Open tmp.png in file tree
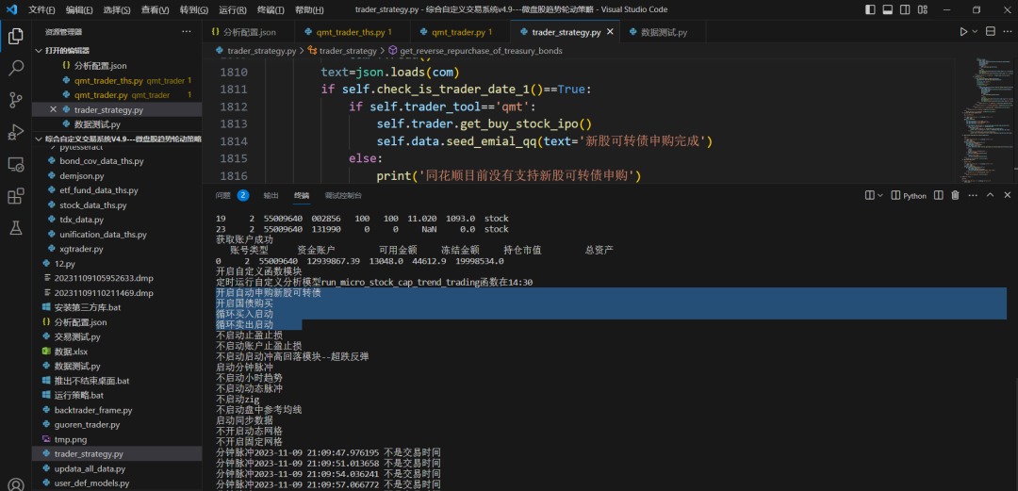The width and height of the screenshot is (1018, 491). [70, 440]
